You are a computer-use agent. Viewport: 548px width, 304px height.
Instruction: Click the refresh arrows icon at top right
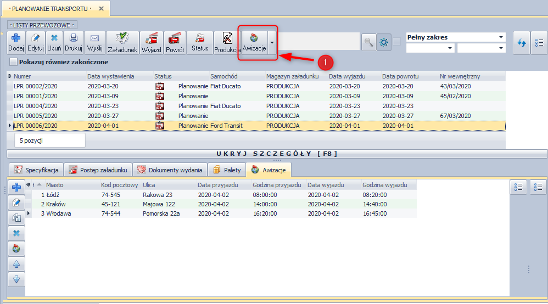(521, 43)
